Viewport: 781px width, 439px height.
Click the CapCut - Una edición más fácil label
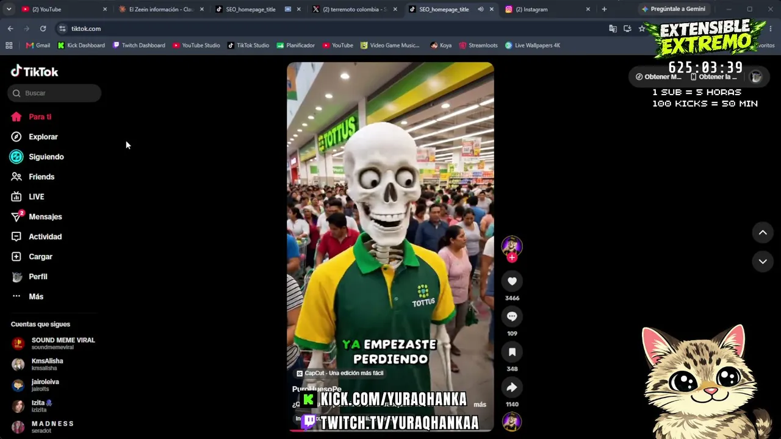(340, 373)
